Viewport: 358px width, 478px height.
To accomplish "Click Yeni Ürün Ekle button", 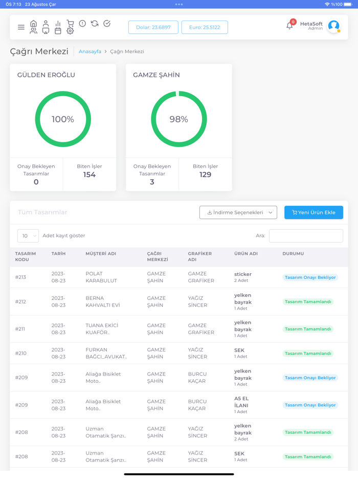I will (314, 212).
